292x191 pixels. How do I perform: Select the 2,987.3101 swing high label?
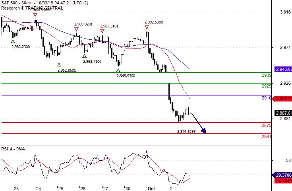click(x=109, y=26)
